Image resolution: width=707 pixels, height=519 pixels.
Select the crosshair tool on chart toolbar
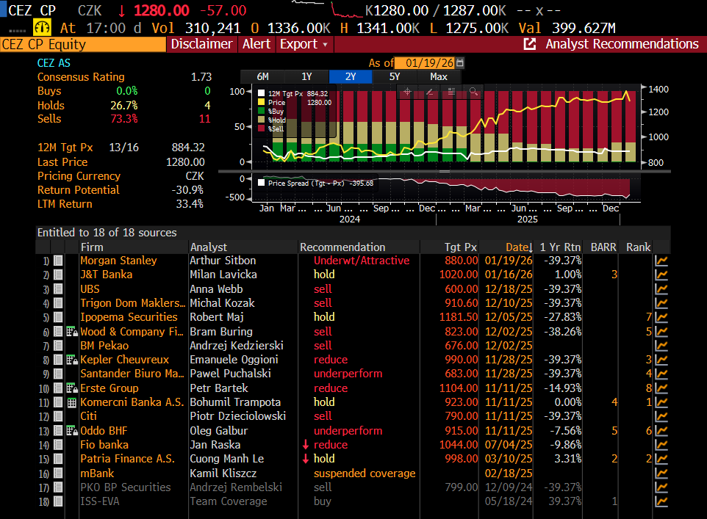(406, 91)
